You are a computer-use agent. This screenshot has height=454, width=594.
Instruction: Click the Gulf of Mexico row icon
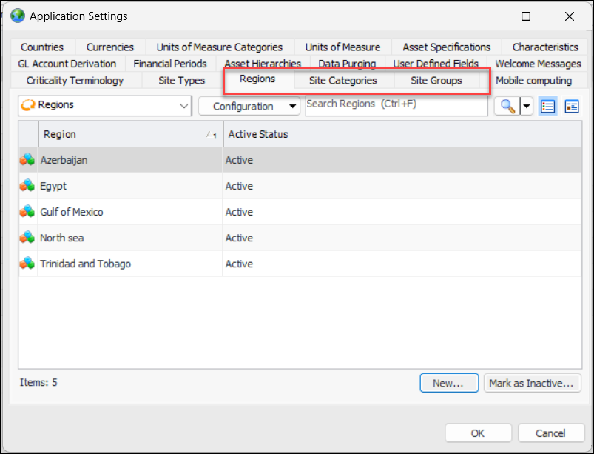coord(27,212)
